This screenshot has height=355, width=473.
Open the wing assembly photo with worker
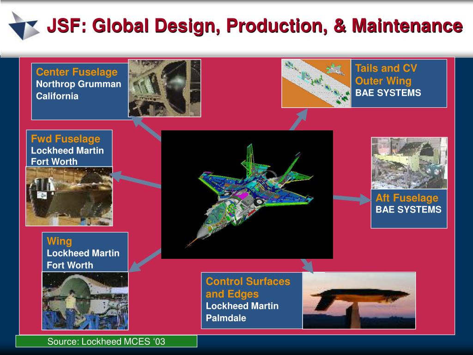pos(85,300)
